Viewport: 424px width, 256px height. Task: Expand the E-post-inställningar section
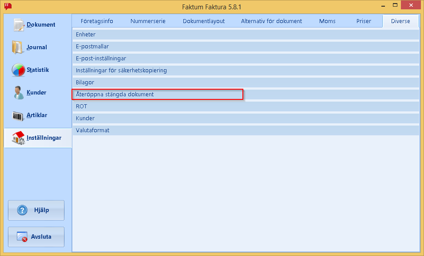pyautogui.click(x=246, y=59)
